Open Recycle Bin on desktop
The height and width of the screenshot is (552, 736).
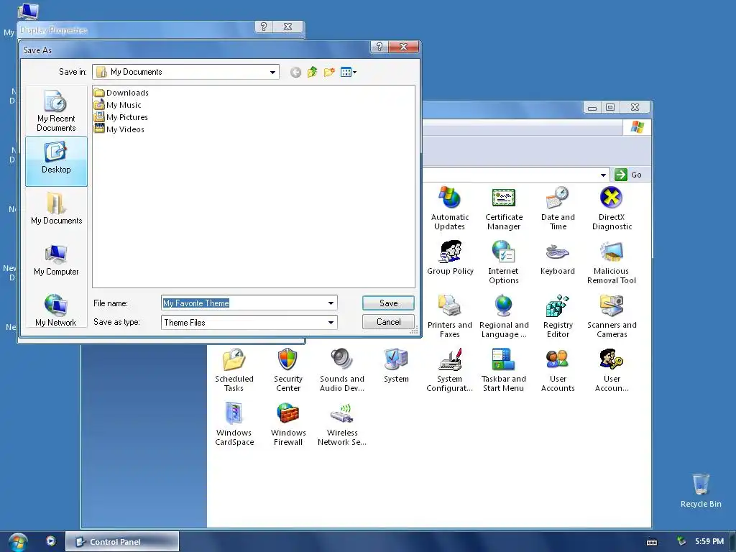pyautogui.click(x=701, y=490)
